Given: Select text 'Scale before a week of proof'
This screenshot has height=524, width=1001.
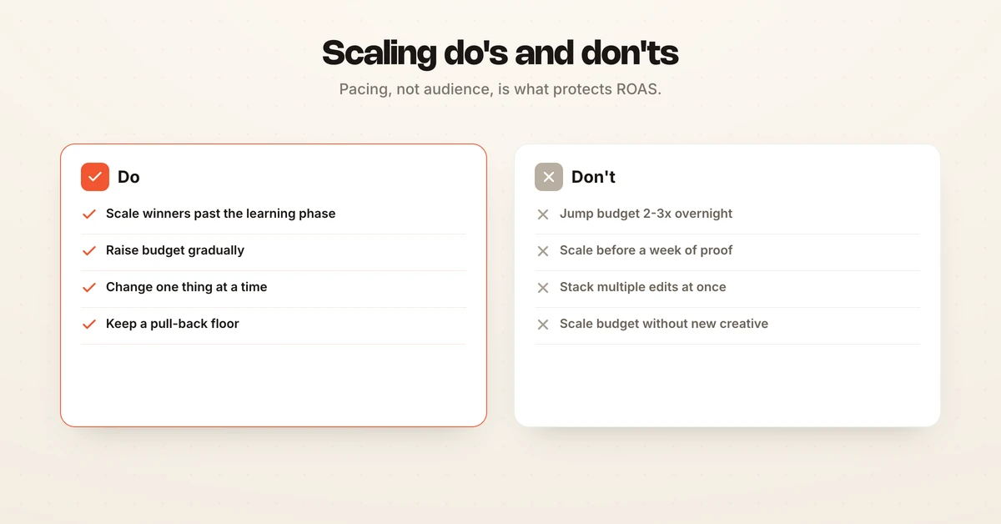Looking at the screenshot, I should [x=646, y=250].
